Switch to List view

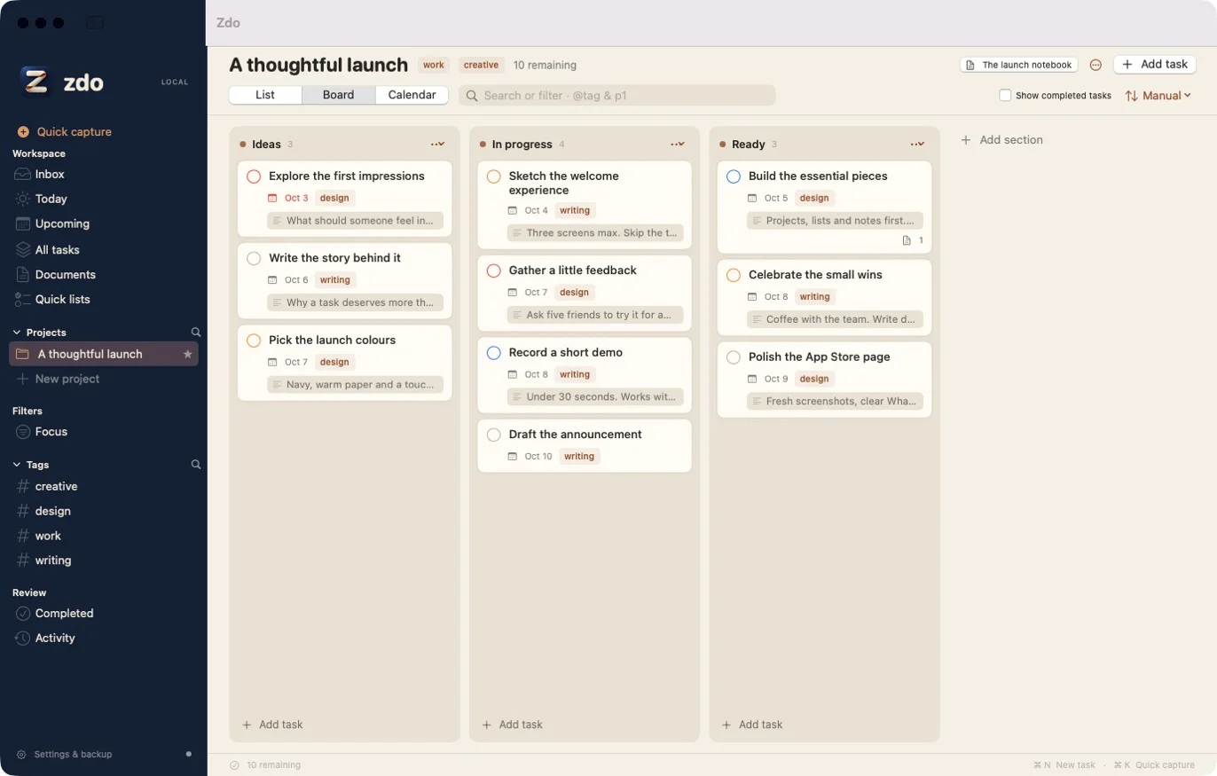[265, 95]
